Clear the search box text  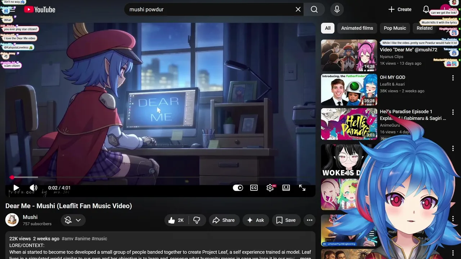298,9
